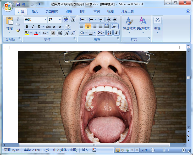Click 更改样式 button

coord(143,25)
